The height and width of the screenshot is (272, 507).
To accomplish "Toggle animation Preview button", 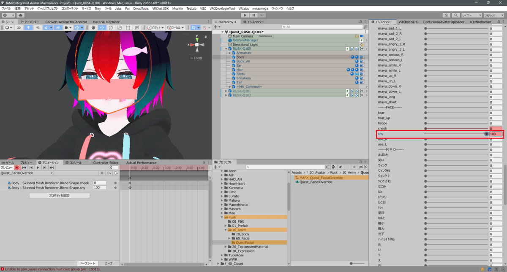I will [x=7, y=167].
